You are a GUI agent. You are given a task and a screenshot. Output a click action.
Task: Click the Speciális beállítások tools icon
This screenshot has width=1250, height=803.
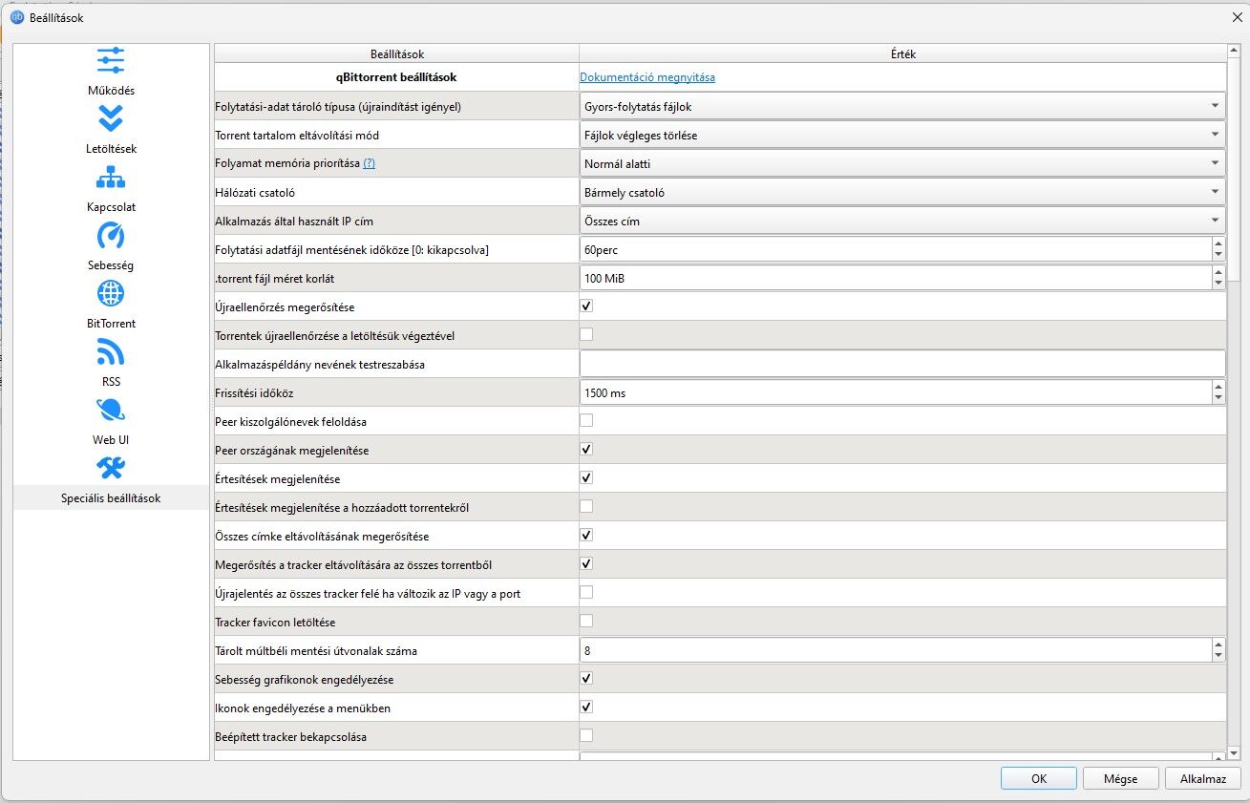tap(111, 468)
